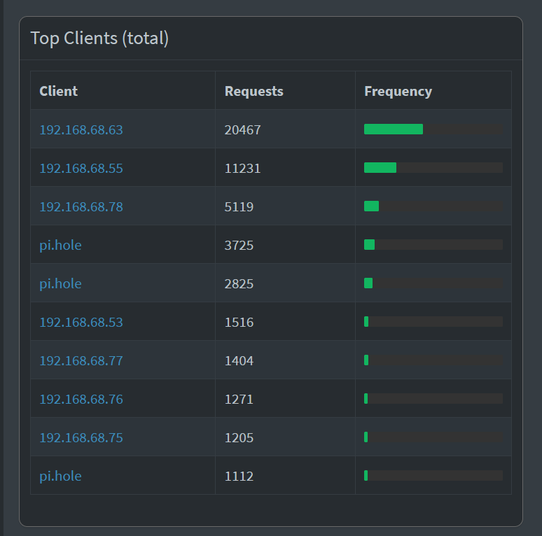This screenshot has width=542, height=536.
Task: Click the frequency bar for 2825 requests
Action: tap(433, 283)
